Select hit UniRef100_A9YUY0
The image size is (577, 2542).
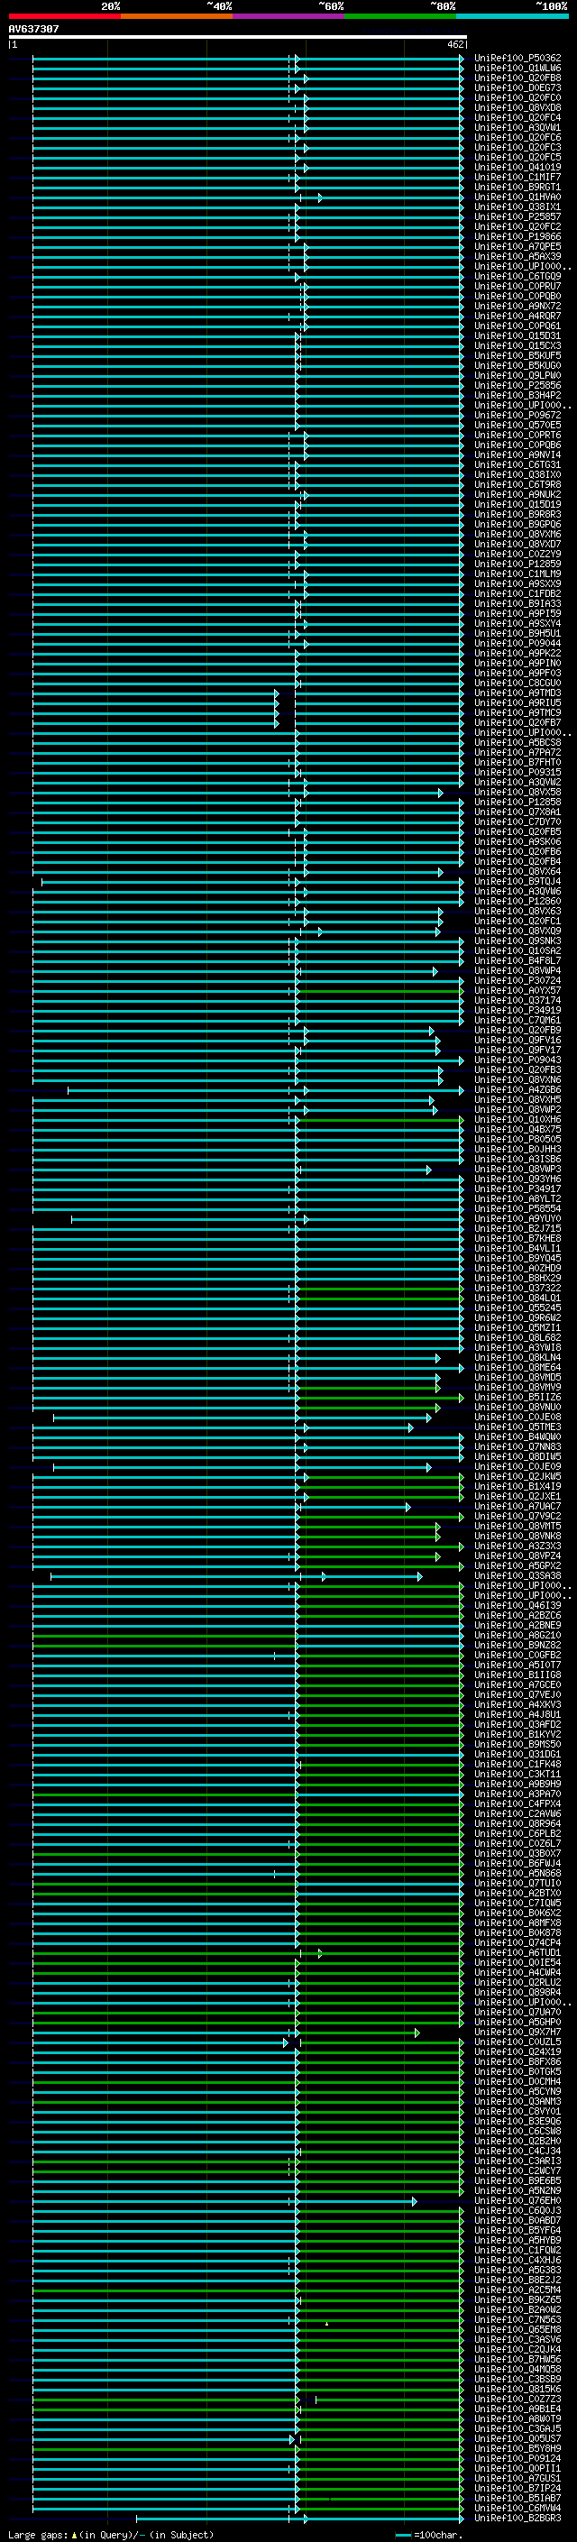coord(517,1219)
